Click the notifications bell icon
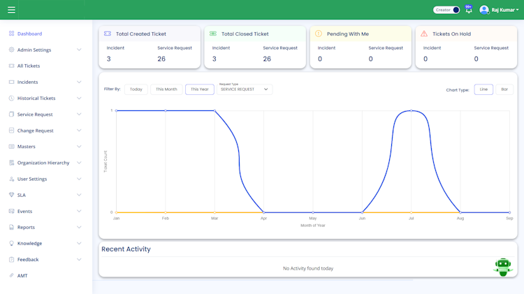Screen dimensions: 524x294 coord(469,10)
